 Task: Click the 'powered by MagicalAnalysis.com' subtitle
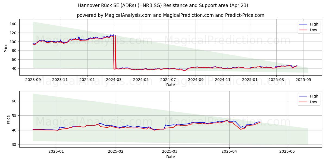[170, 15]
